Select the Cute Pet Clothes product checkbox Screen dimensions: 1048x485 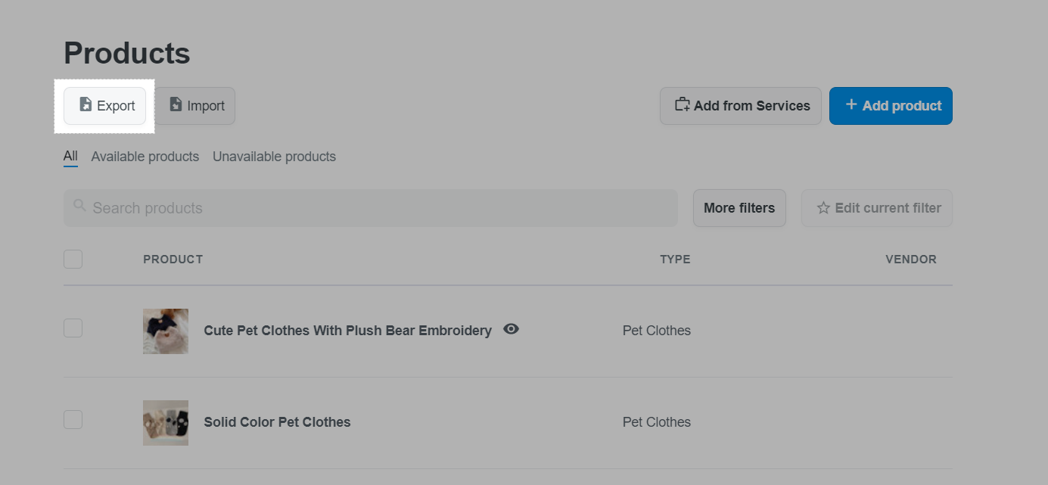(x=73, y=328)
